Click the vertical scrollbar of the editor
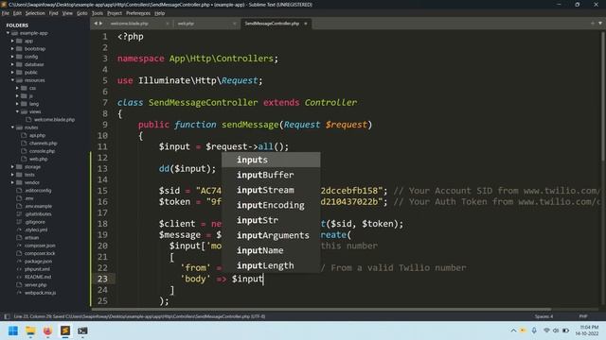Image resolution: width=606 pixels, height=340 pixels. tap(603, 96)
